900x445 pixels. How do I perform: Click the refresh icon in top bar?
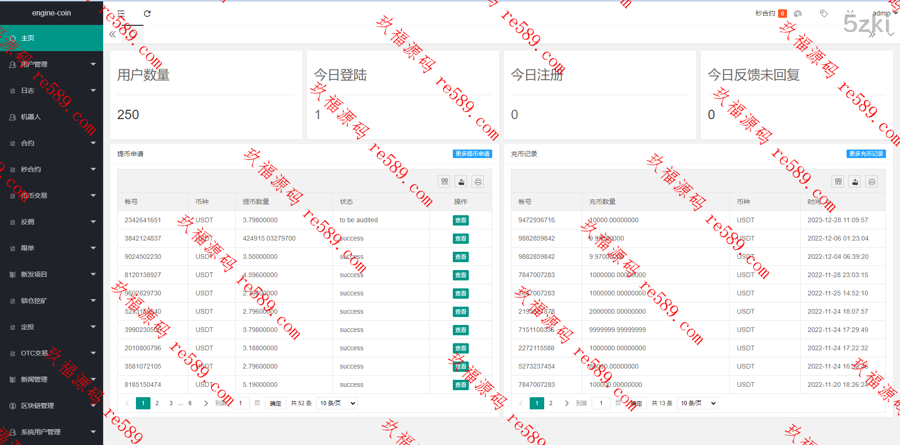(x=147, y=14)
